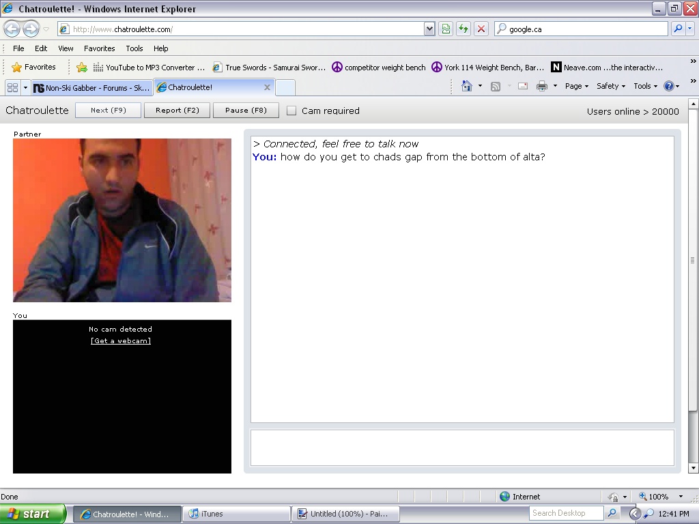
Task: Open the address bar history dropdown
Action: [x=429, y=29]
